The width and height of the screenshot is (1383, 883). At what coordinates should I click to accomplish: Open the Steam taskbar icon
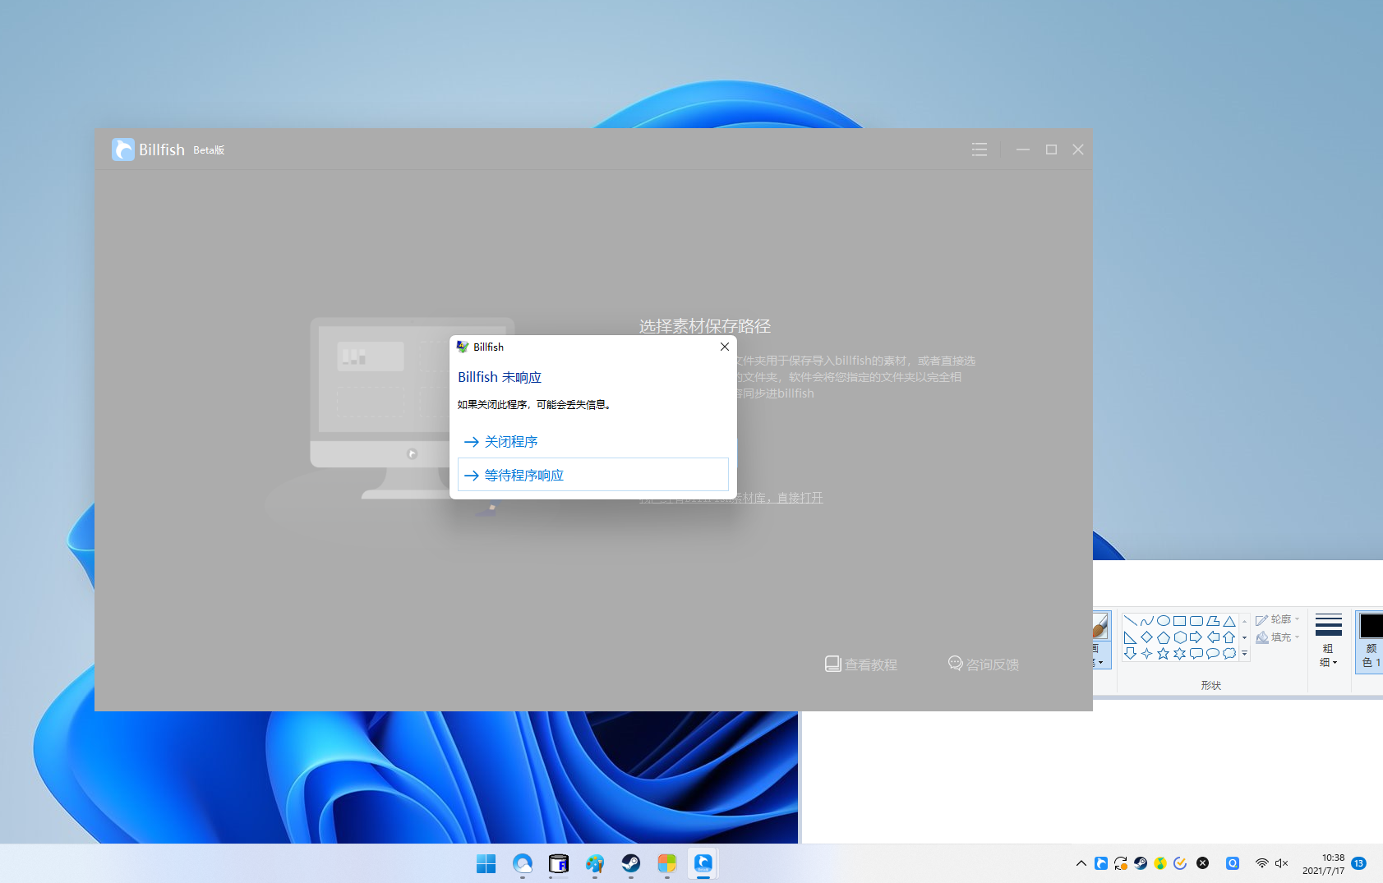tap(631, 863)
